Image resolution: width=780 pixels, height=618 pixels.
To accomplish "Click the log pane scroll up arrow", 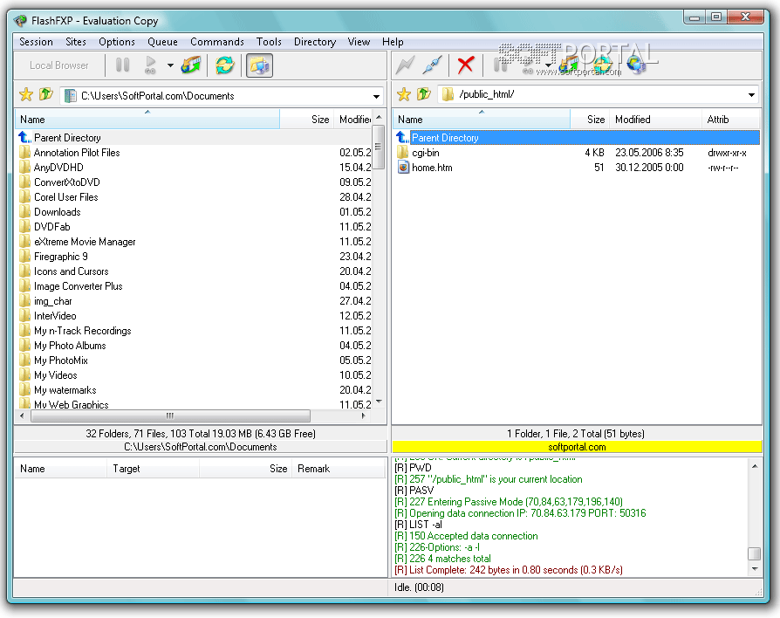I will (755, 466).
